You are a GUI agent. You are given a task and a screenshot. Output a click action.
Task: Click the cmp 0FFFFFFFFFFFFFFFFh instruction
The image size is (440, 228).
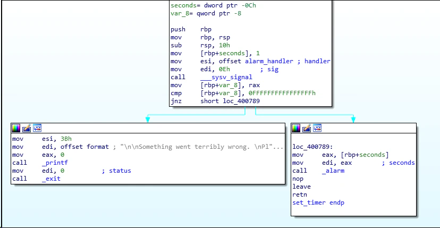(x=243, y=93)
